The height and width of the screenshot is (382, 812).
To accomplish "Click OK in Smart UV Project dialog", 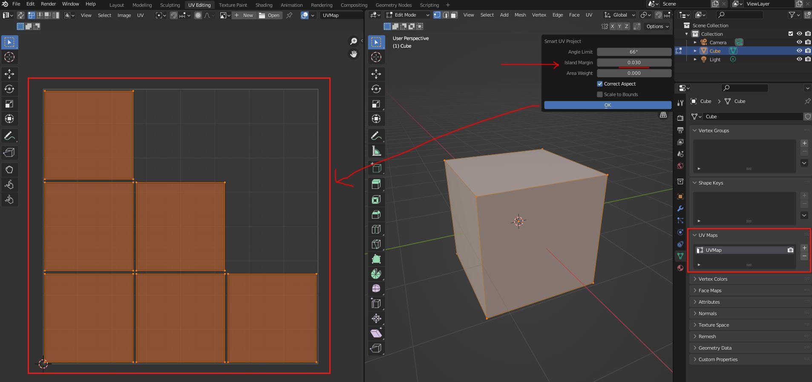I will pyautogui.click(x=608, y=105).
